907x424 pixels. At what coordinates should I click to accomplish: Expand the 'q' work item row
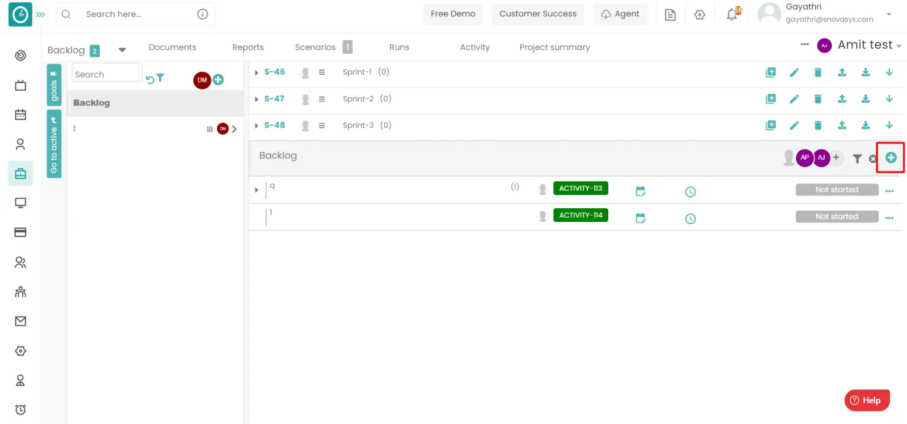257,190
